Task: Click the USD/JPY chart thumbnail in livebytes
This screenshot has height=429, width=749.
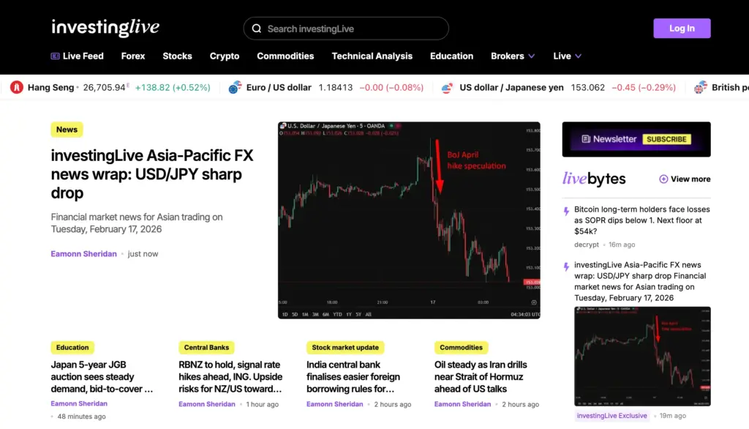Action: [x=643, y=357]
